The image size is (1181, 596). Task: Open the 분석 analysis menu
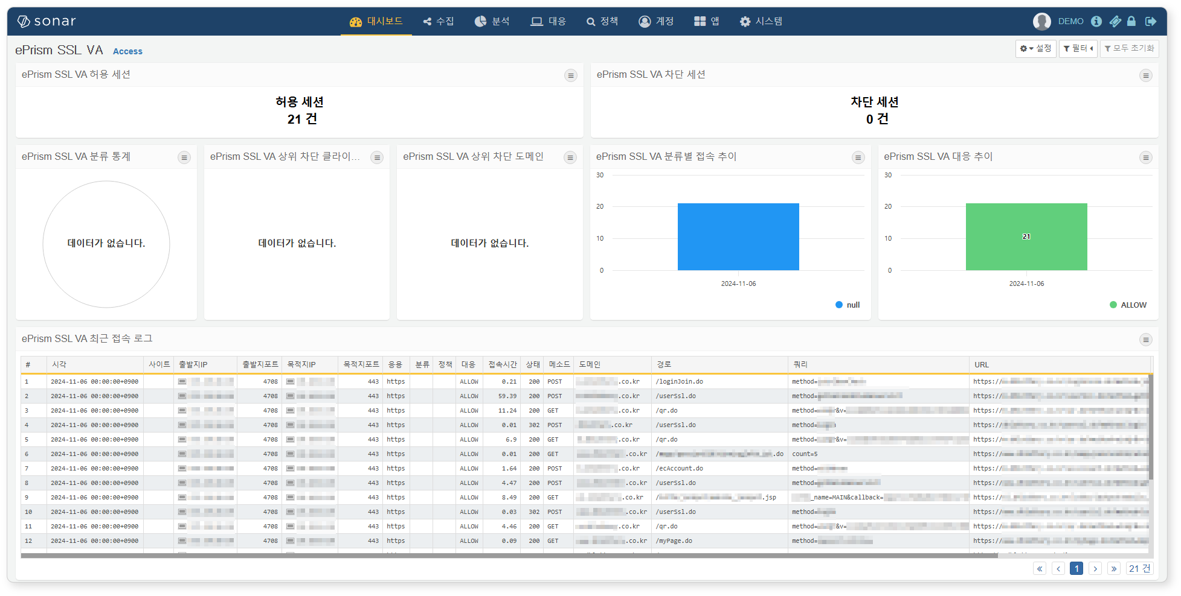(x=492, y=21)
